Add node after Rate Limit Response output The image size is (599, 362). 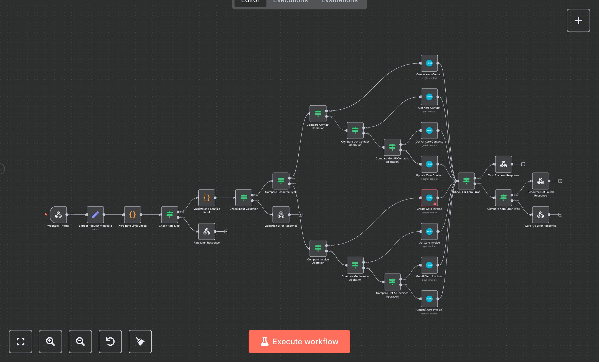tap(226, 231)
